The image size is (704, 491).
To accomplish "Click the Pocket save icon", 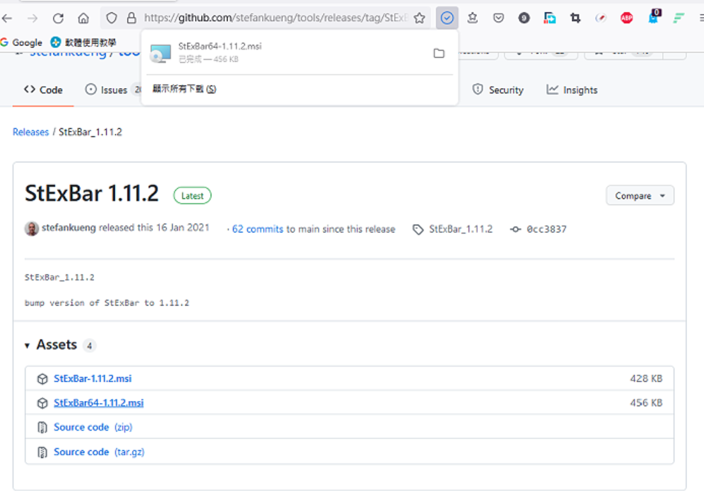I will pyautogui.click(x=498, y=18).
